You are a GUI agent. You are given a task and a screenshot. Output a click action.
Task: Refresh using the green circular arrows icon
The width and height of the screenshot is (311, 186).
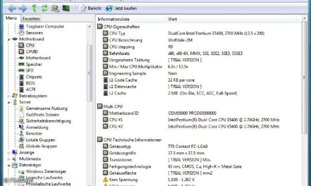pyautogui.click(x=45, y=8)
